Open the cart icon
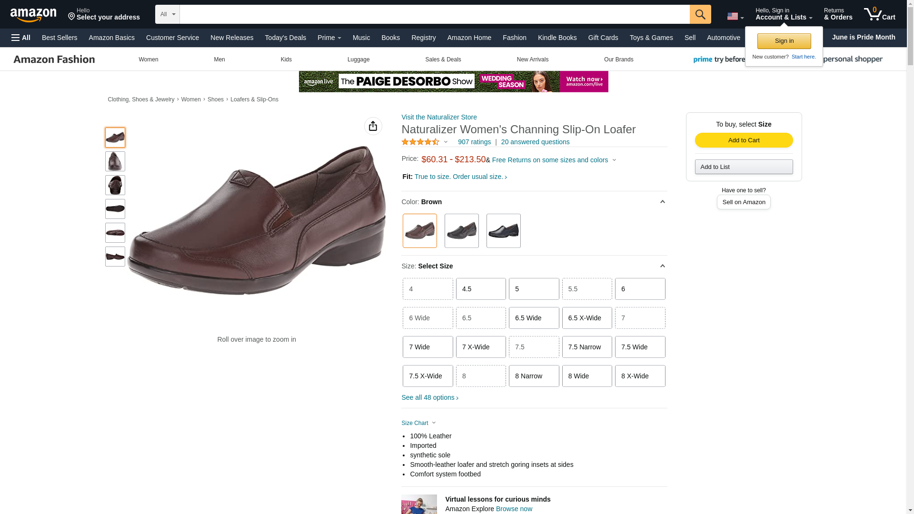The width and height of the screenshot is (914, 514). point(879,14)
